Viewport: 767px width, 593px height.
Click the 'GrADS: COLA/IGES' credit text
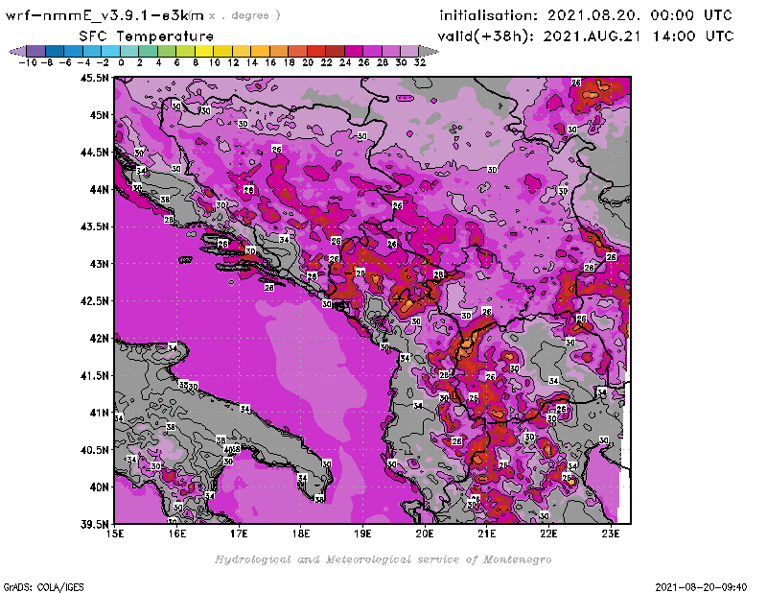pos(43,587)
